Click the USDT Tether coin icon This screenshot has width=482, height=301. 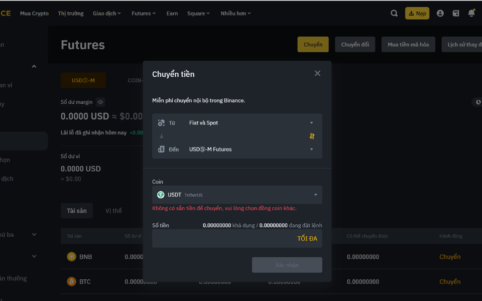point(161,195)
